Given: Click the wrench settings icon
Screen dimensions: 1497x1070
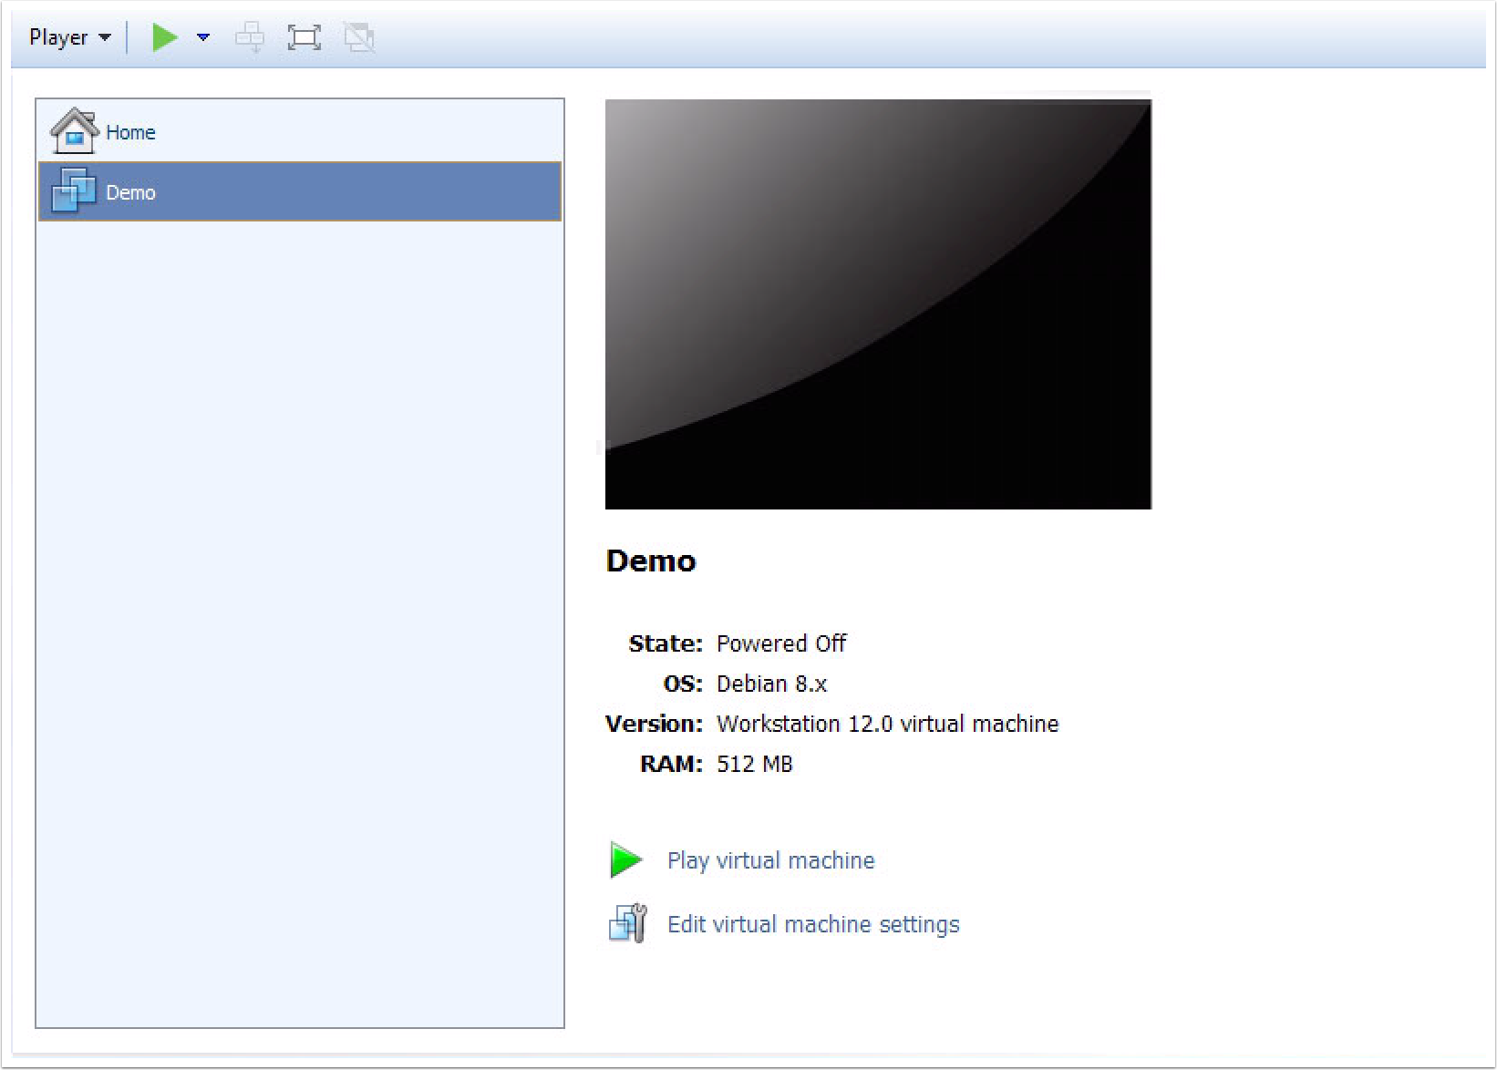Looking at the screenshot, I should click(627, 923).
